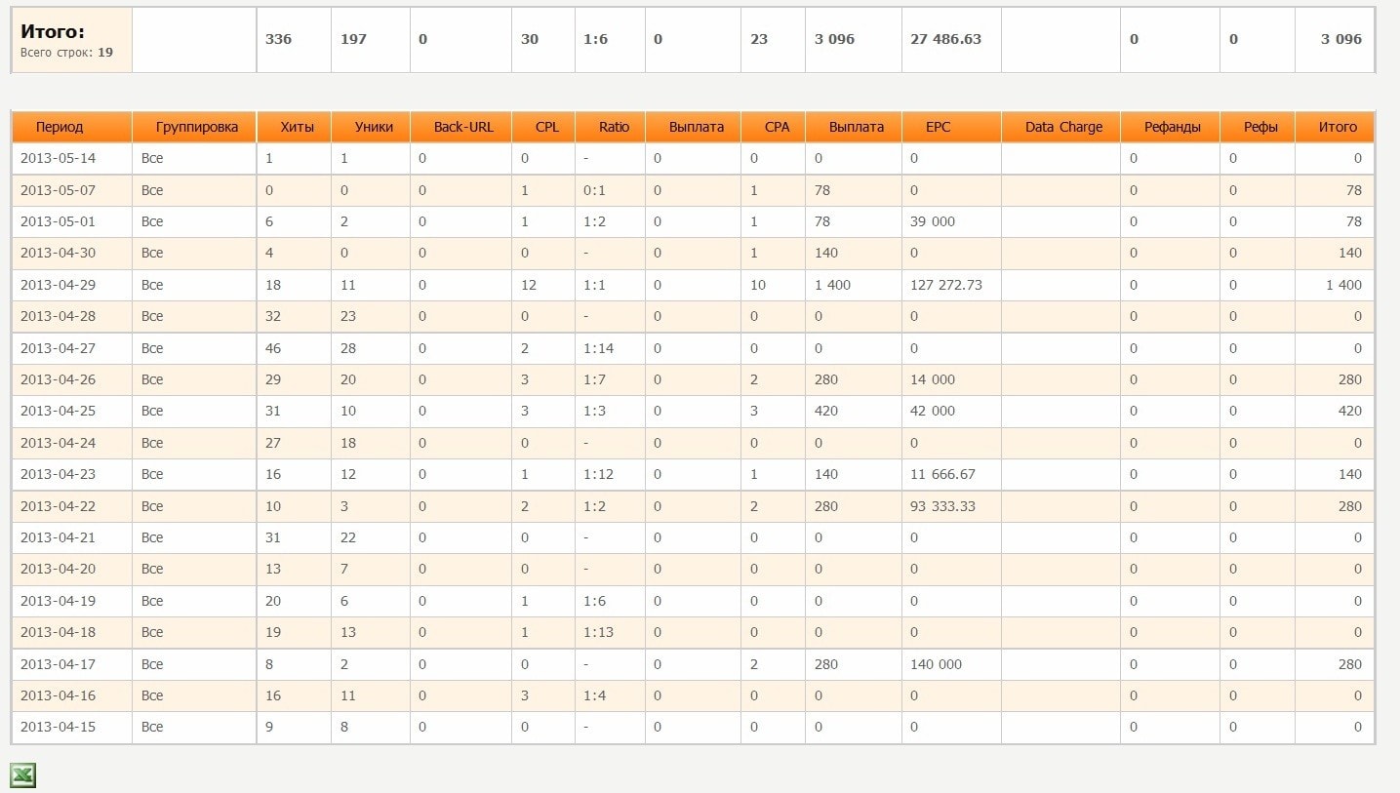Click the date 2013-04-18

point(58,632)
